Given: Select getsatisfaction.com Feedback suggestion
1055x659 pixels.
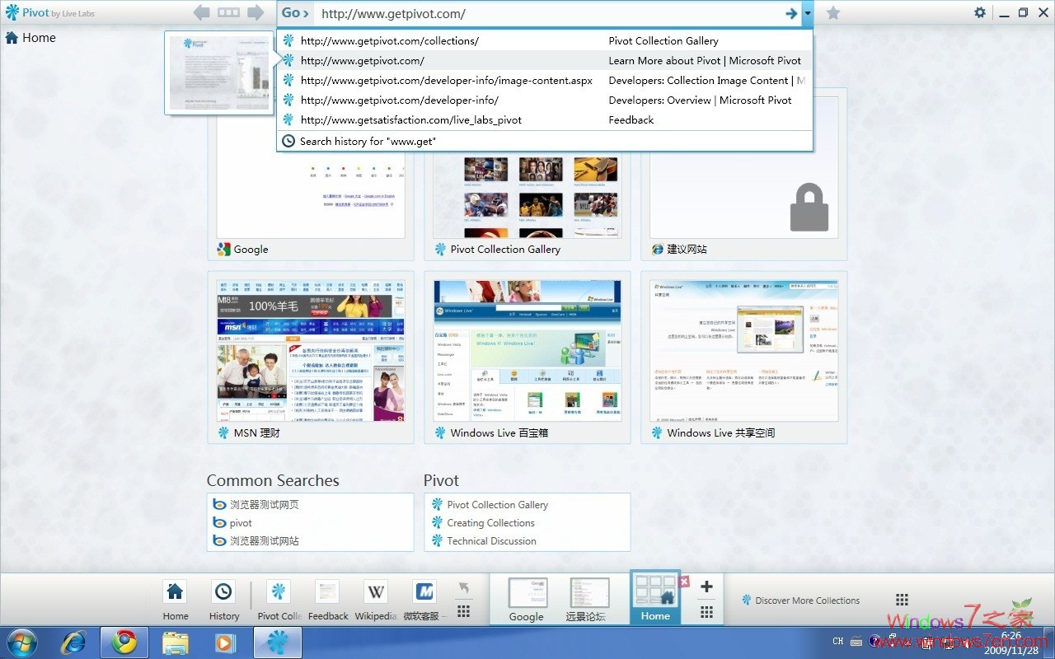Looking at the screenshot, I should pyautogui.click(x=544, y=119).
